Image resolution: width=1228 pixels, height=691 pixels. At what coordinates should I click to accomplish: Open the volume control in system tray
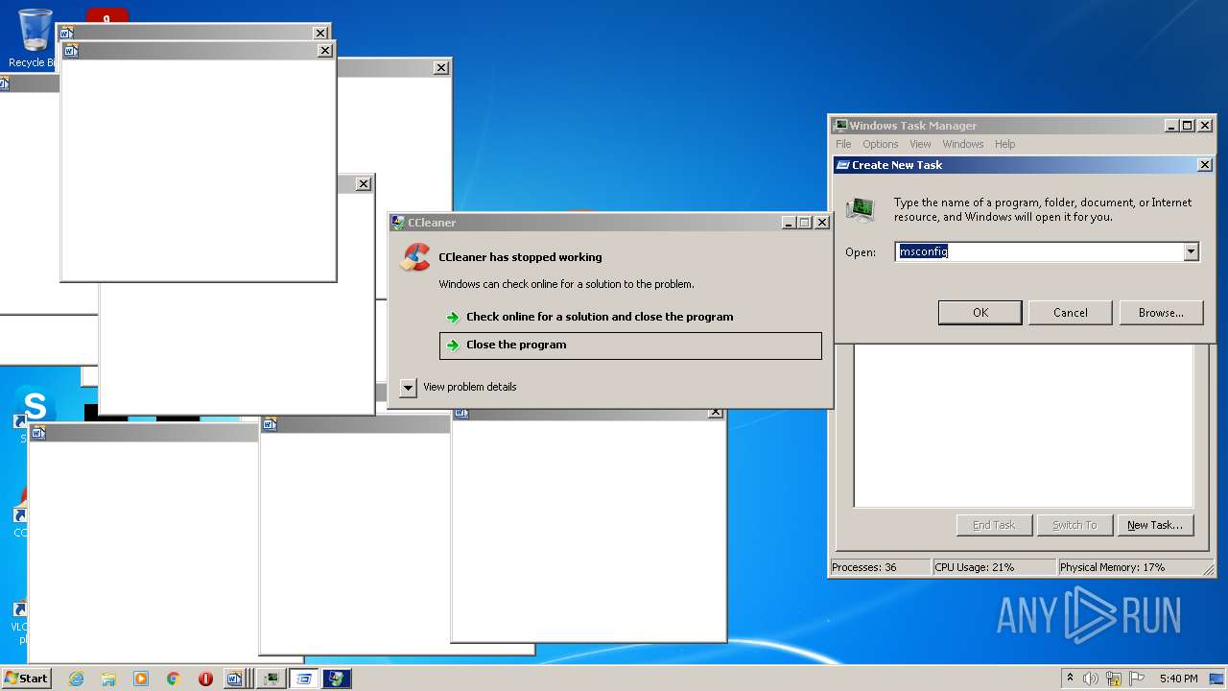1091,679
